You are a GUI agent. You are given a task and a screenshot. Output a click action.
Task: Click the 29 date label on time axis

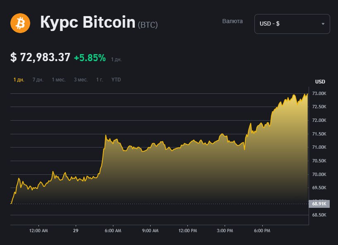pyautogui.click(x=75, y=231)
